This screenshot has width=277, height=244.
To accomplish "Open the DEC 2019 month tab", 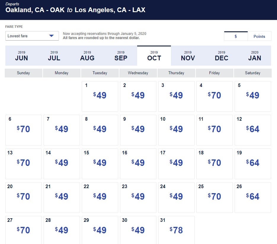I will 222,56.
